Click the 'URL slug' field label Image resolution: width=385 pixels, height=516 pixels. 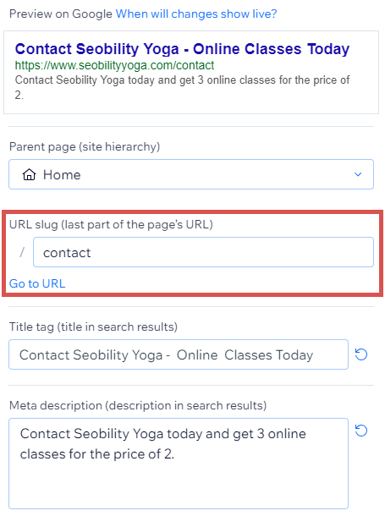click(x=111, y=224)
